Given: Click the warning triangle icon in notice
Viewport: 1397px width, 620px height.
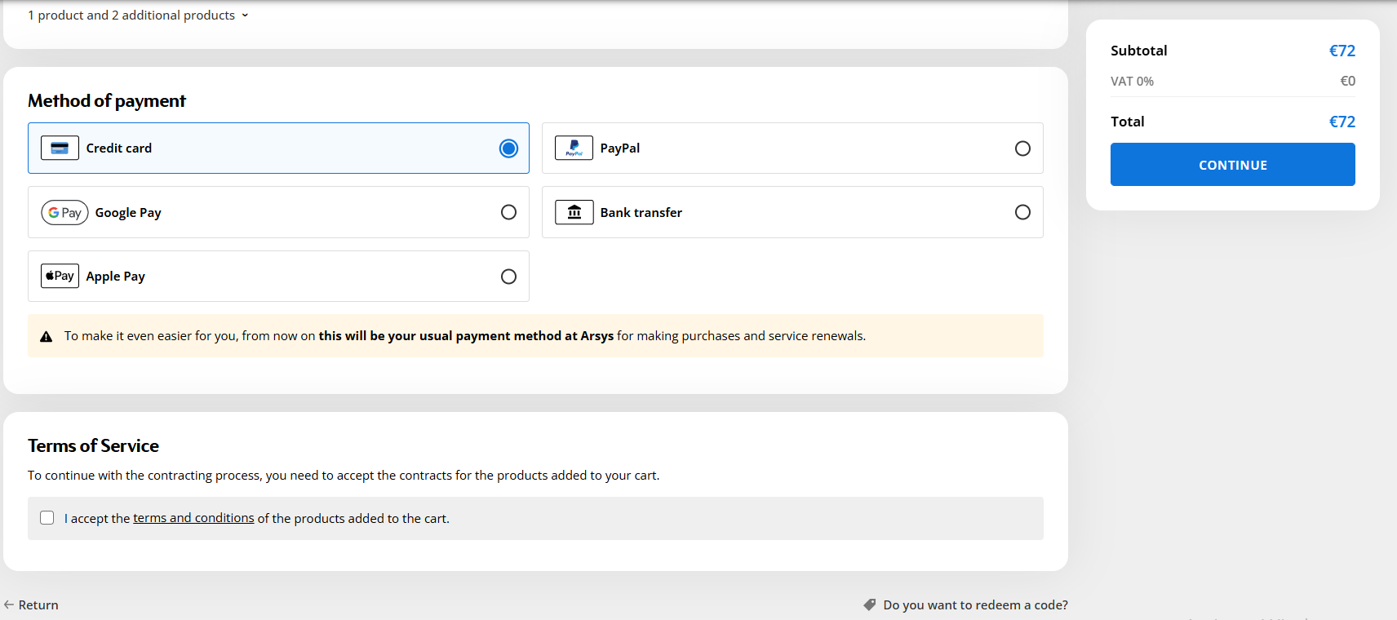Looking at the screenshot, I should click(x=47, y=336).
